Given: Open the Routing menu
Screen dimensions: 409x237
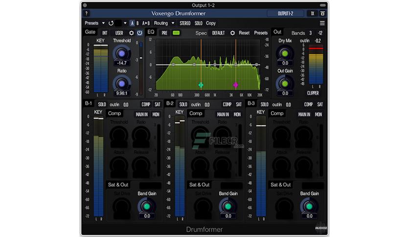Looking at the screenshot, I should [161, 23].
